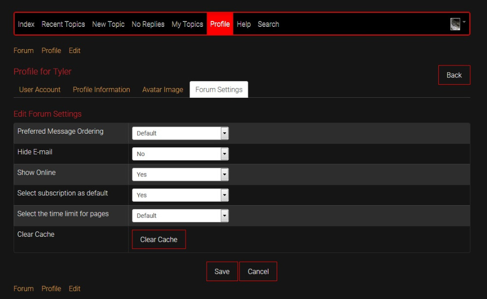Save the forum settings

click(x=222, y=272)
